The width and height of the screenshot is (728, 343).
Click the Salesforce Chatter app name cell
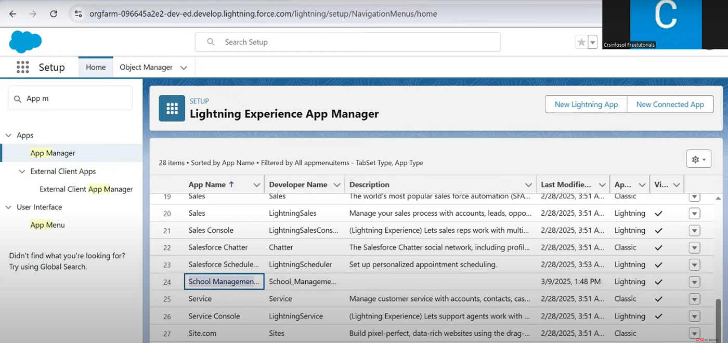[x=218, y=247]
